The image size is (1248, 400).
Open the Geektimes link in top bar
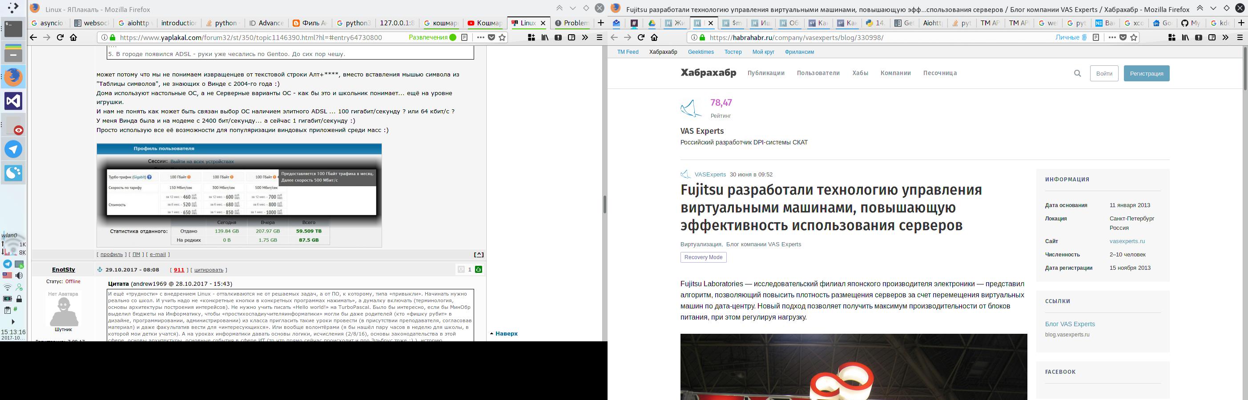700,52
